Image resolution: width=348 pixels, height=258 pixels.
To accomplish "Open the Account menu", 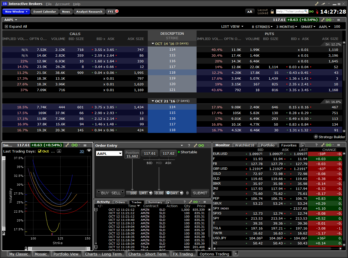I will point(62,4).
